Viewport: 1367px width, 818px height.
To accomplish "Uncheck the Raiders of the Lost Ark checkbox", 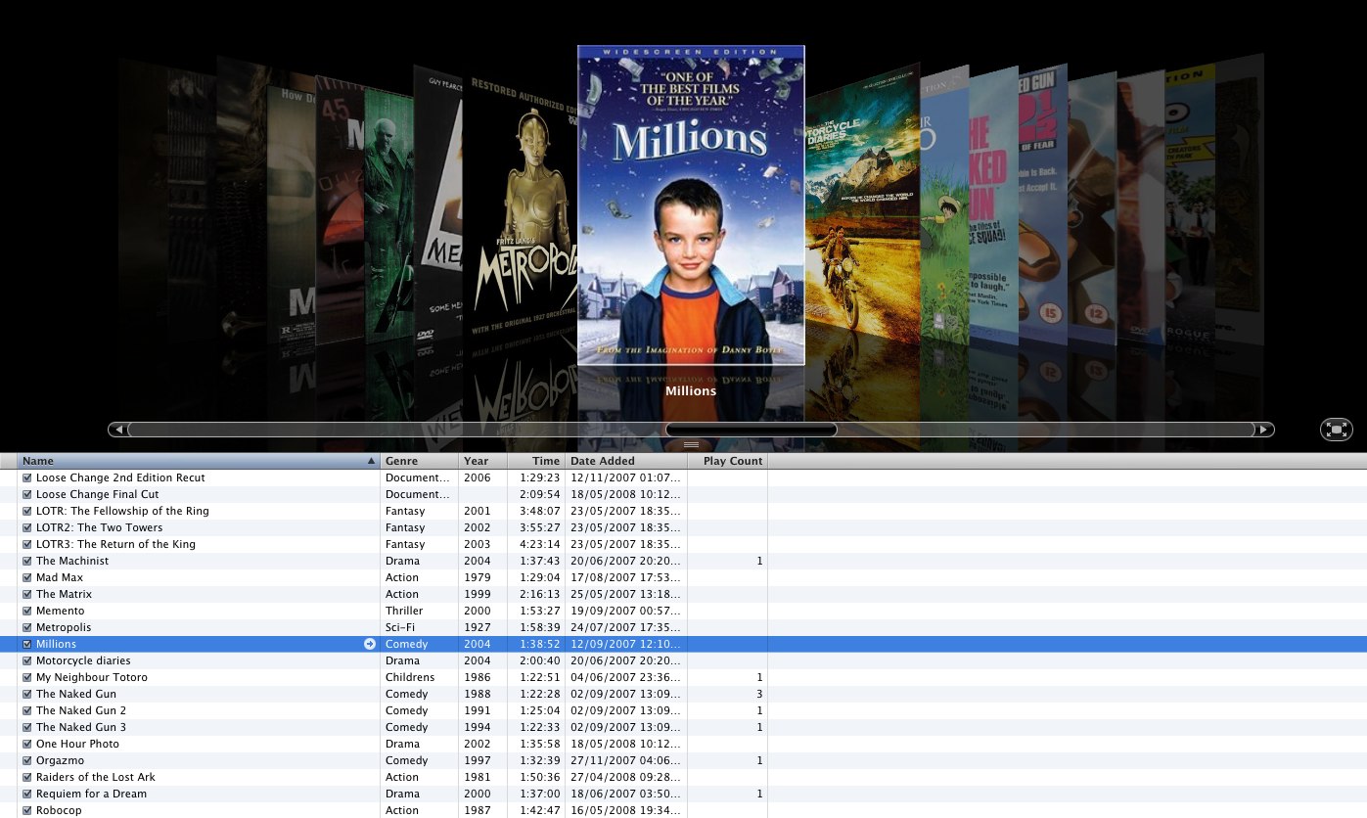I will coord(27,777).
